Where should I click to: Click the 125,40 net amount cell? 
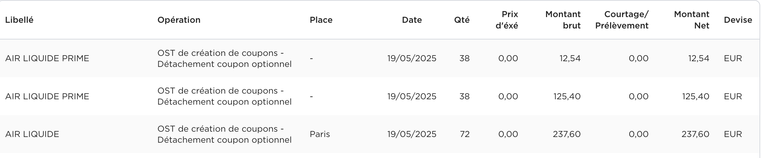pos(695,96)
